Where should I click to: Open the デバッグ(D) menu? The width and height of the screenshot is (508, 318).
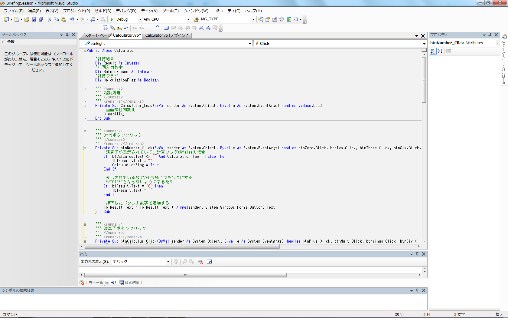click(x=126, y=11)
